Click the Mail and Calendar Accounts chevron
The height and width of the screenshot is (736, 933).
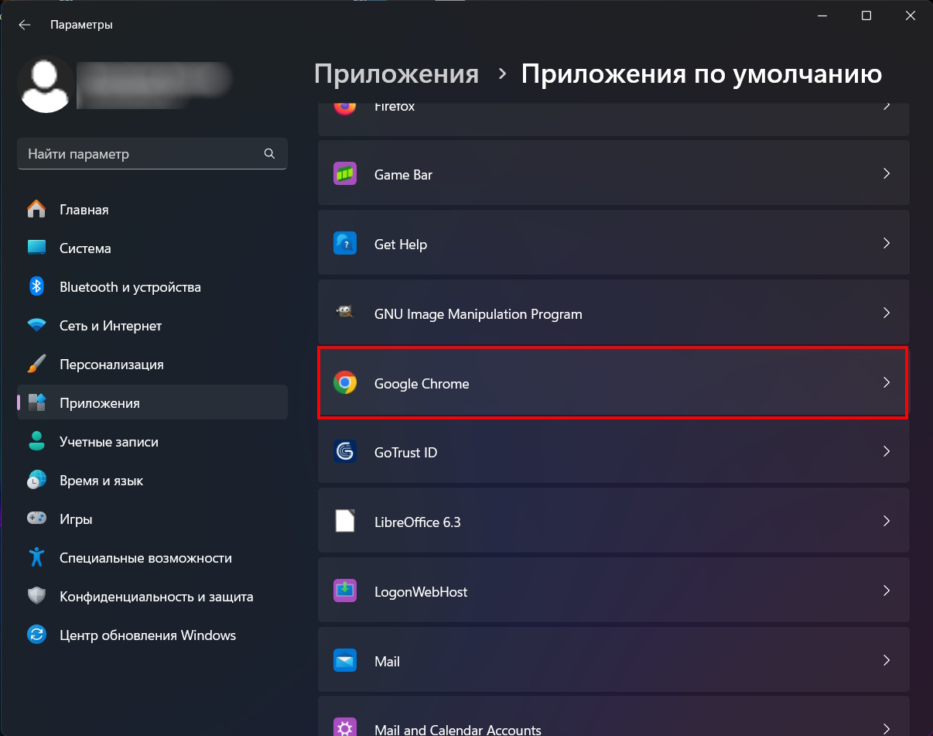887,728
